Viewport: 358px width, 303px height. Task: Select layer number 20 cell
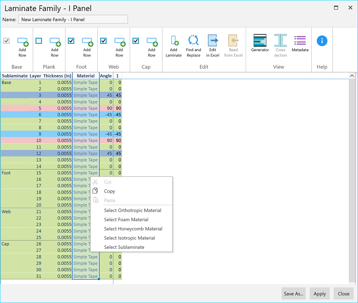(36, 205)
